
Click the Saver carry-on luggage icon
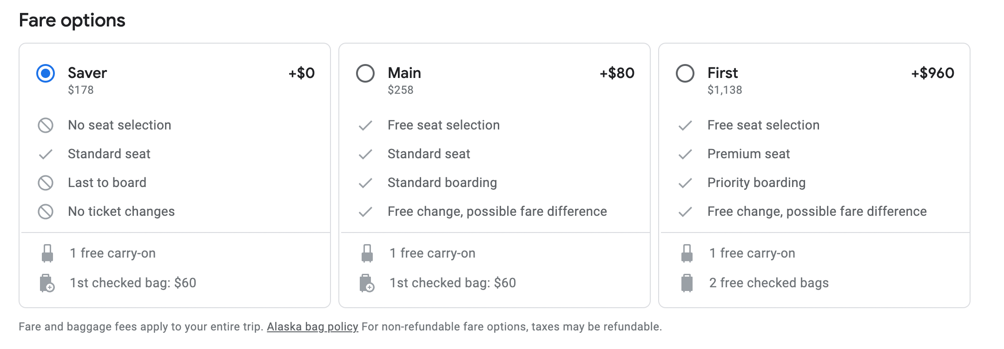point(47,253)
